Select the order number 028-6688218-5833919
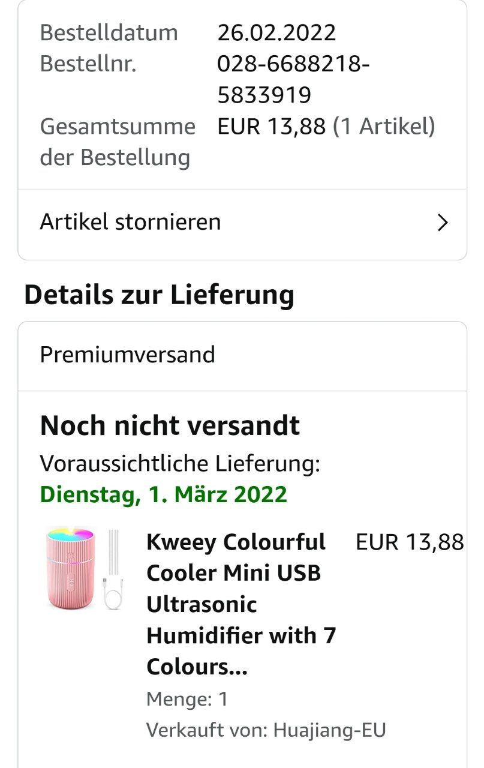This screenshot has width=484, height=768. click(x=293, y=79)
